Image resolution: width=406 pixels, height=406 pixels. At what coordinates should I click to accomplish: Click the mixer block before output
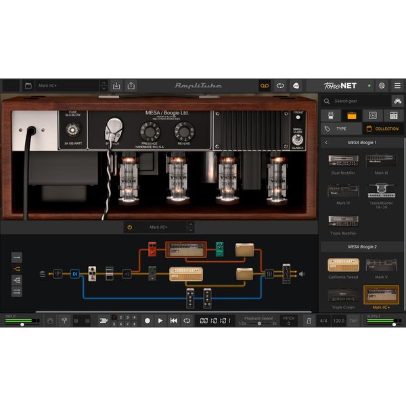click(269, 274)
